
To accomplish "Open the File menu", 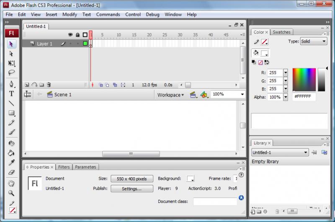I will click(x=9, y=15).
